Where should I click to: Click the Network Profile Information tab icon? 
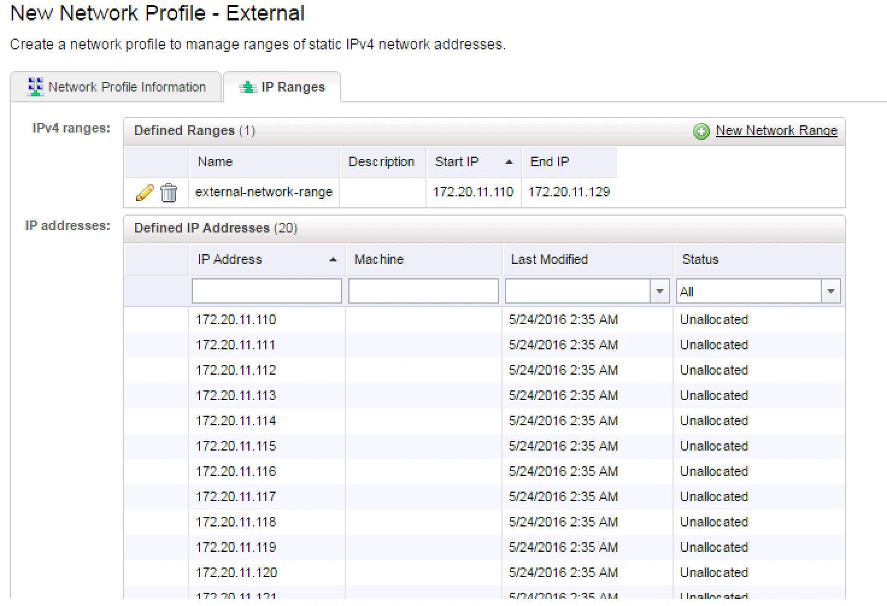pos(36,87)
